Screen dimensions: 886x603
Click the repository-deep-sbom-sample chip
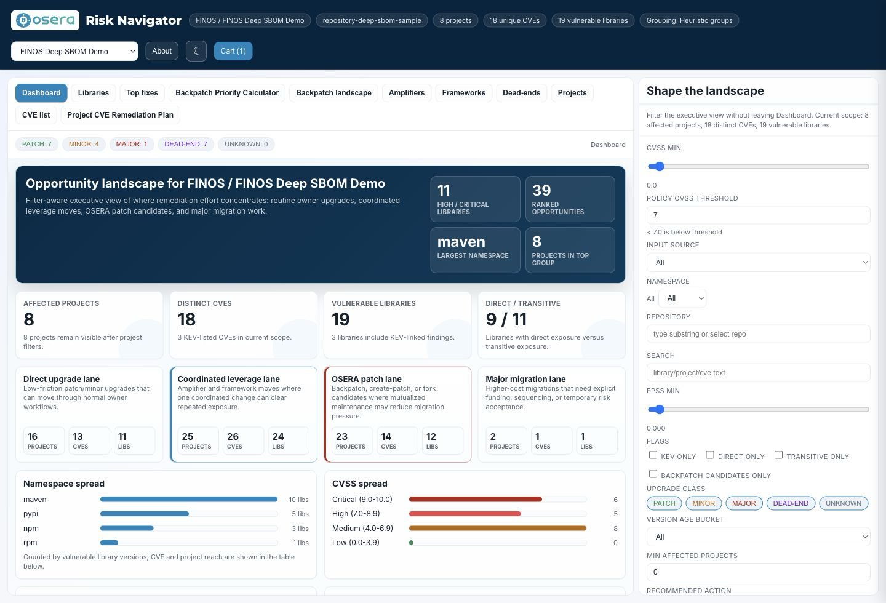372,20
